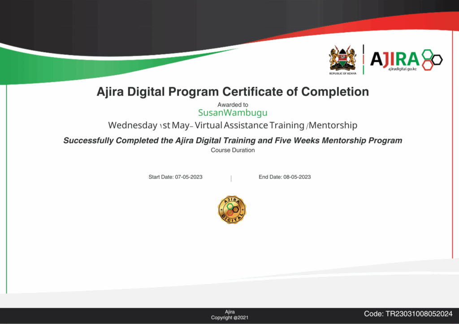
Task: Select the Start Date 07-05-2023 text
Action: tap(175, 177)
